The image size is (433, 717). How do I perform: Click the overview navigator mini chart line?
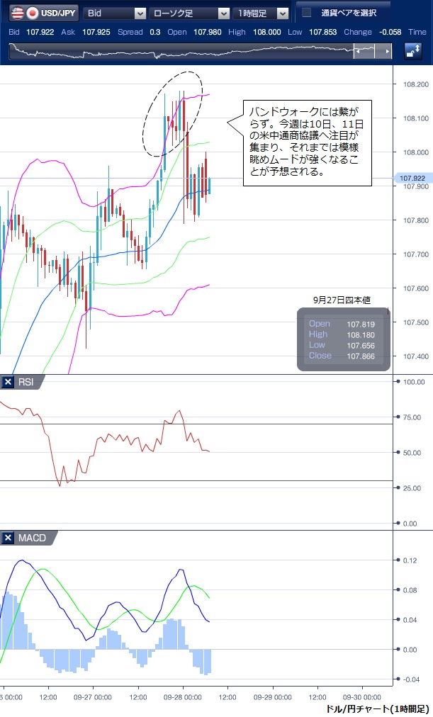(177, 52)
